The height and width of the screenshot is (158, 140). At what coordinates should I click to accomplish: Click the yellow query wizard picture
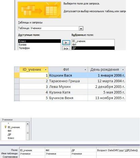click(39, 10)
